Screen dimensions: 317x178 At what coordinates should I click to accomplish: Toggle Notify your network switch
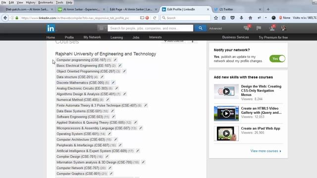(x=277, y=58)
